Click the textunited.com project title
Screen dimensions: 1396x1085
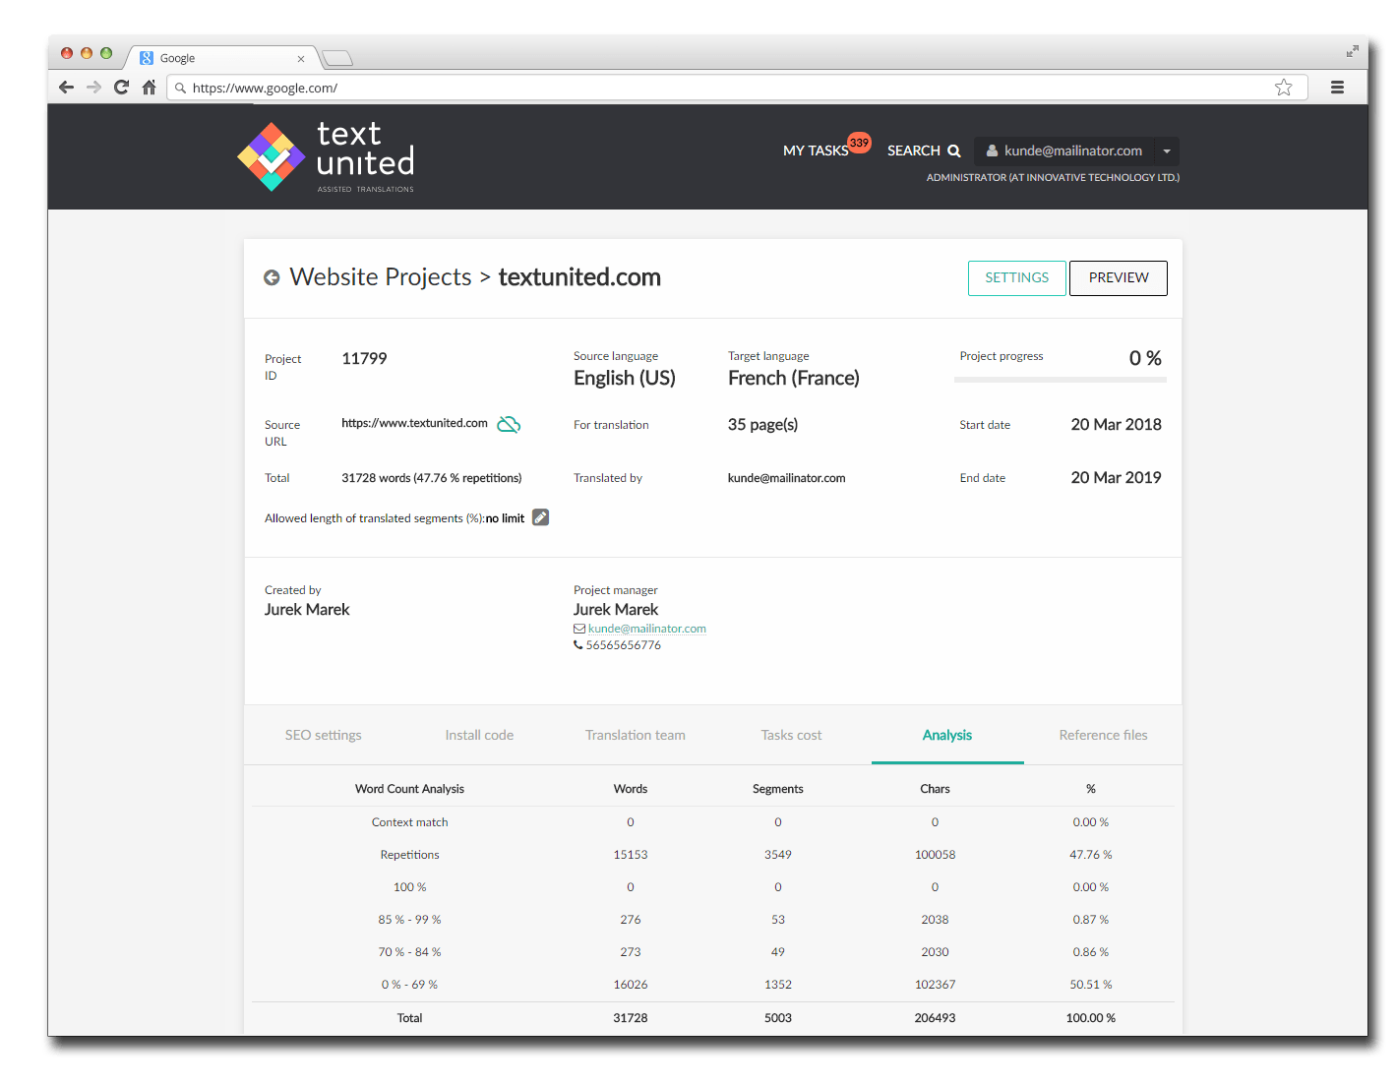coord(579,277)
